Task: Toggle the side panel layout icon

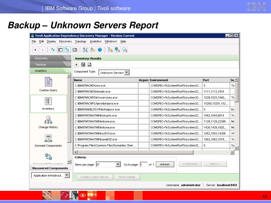Action: pyautogui.click(x=60, y=50)
